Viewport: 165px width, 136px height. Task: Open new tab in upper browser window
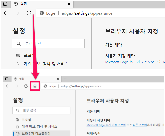point(78,4)
